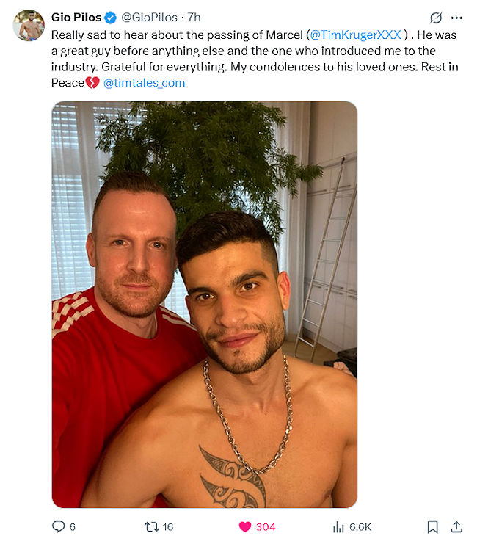The height and width of the screenshot is (544, 477).
Task: Click Gio Pilos profile avatar
Action: tap(29, 25)
